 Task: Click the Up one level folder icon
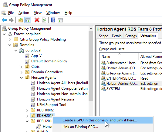point(21,20)
